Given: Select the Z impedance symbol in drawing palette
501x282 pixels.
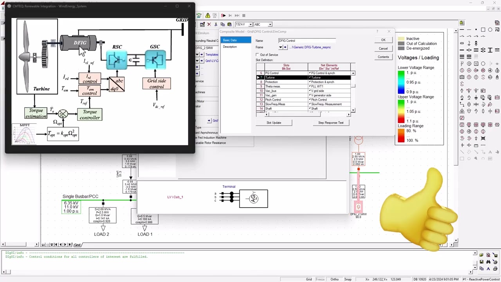Looking at the screenshot, I should pyautogui.click(x=462, y=118).
